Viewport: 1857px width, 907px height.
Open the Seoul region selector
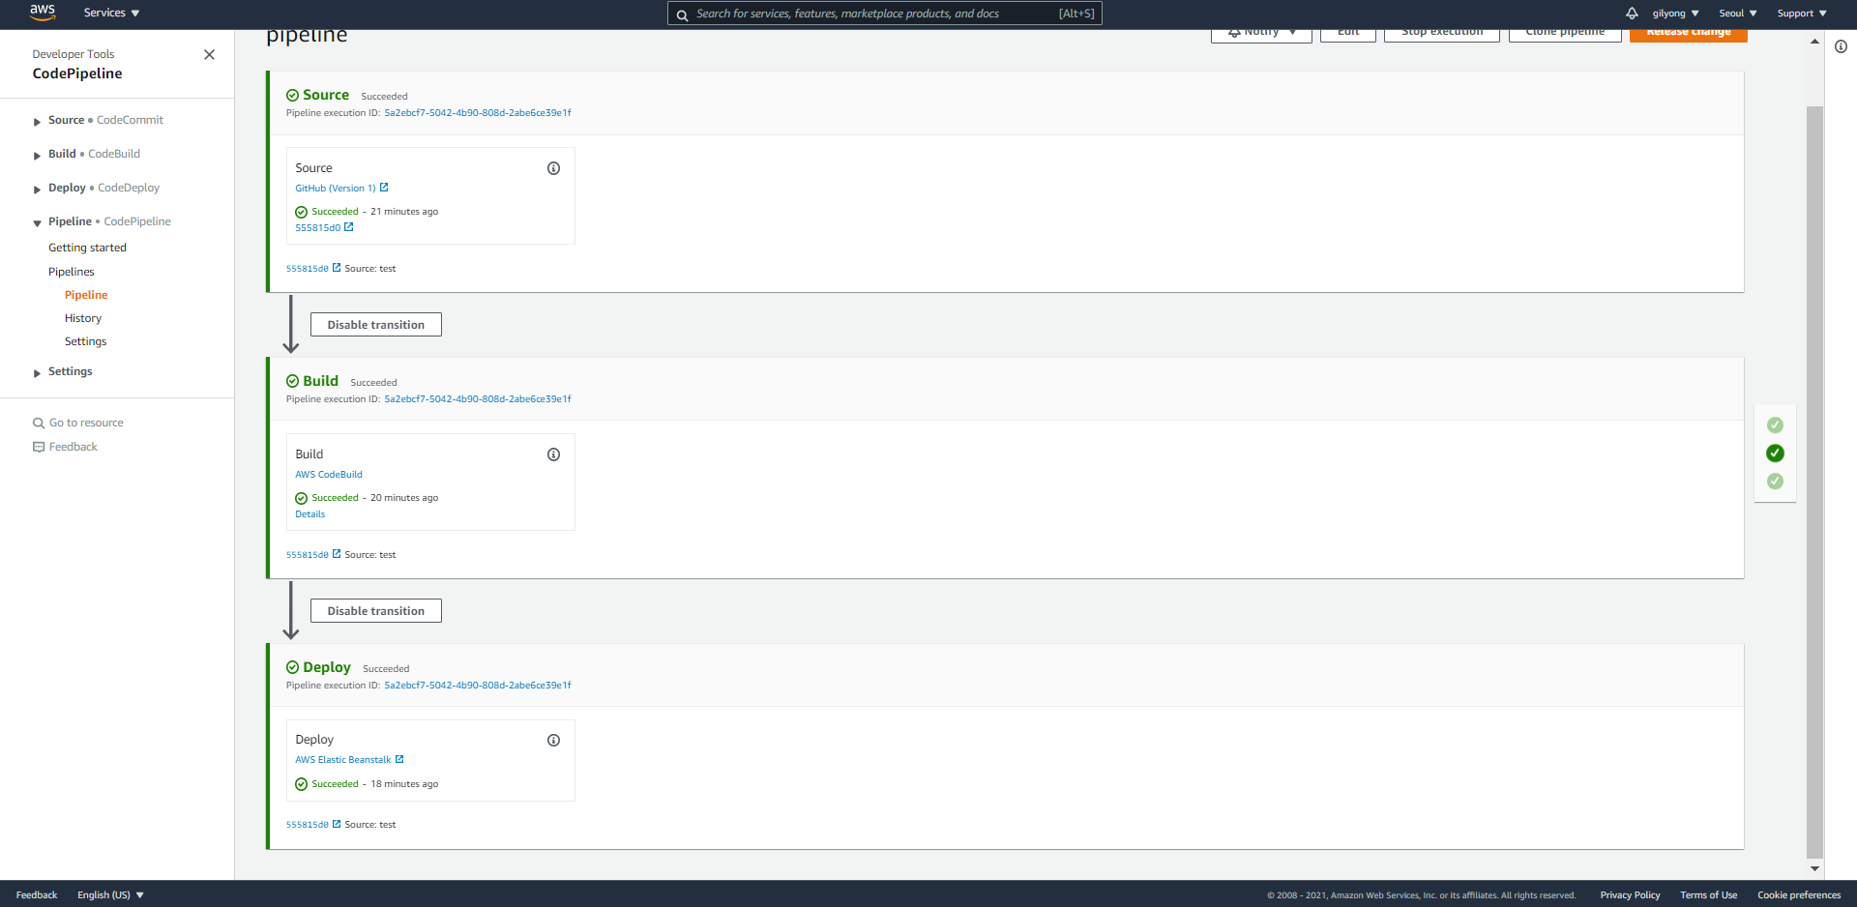pos(1737,14)
